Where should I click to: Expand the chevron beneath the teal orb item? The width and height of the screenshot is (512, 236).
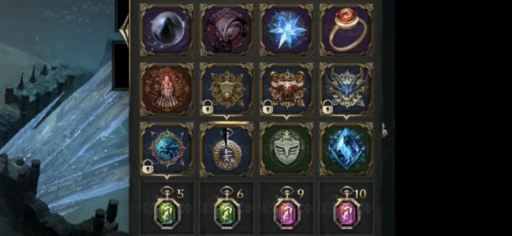[167, 177]
